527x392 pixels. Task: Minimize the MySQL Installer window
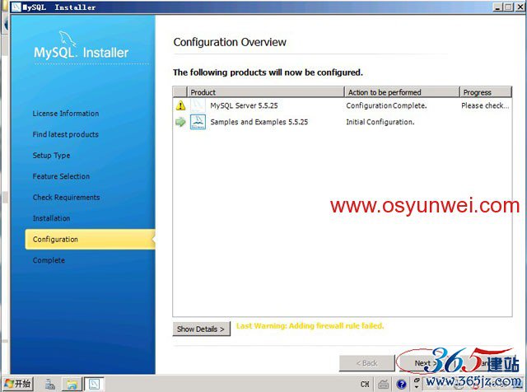tap(498, 7)
